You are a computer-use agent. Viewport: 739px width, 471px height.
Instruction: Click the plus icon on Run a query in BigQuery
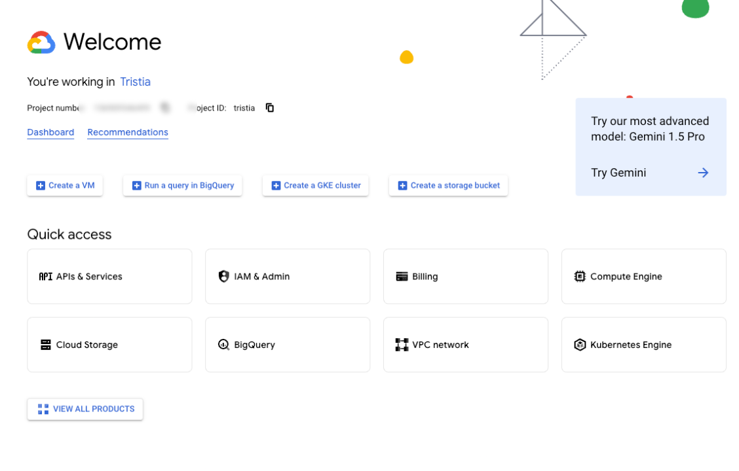137,186
